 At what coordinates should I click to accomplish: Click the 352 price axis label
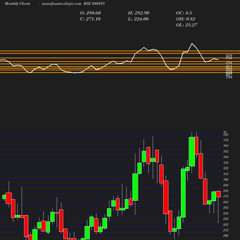tap(226, 151)
